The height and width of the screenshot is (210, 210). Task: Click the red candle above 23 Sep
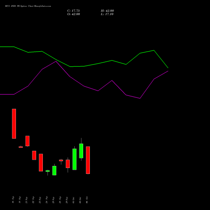tap(41, 163)
